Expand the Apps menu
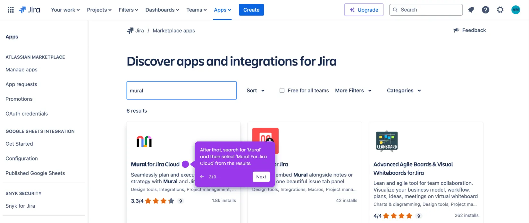 pos(223,10)
